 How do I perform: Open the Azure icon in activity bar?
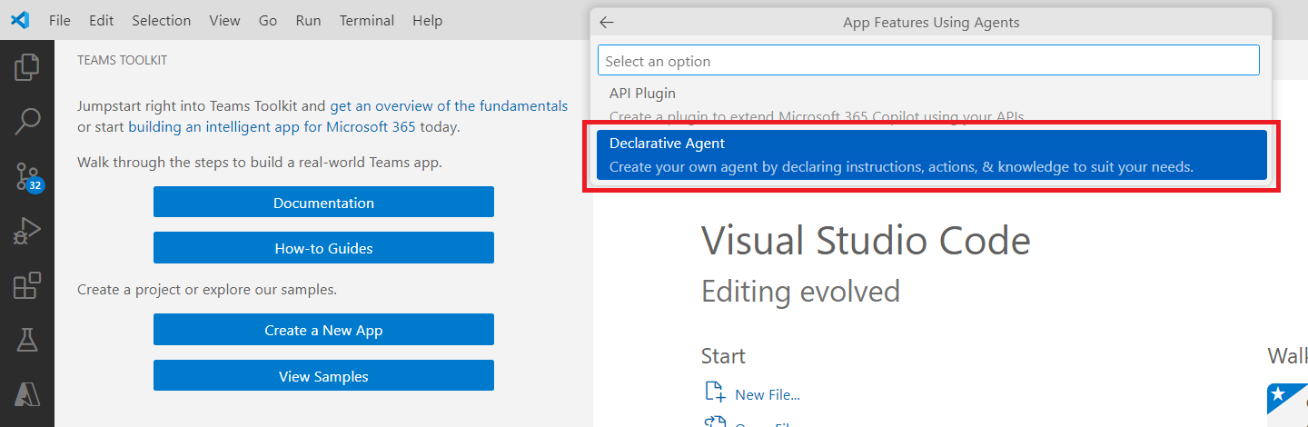pyautogui.click(x=27, y=394)
